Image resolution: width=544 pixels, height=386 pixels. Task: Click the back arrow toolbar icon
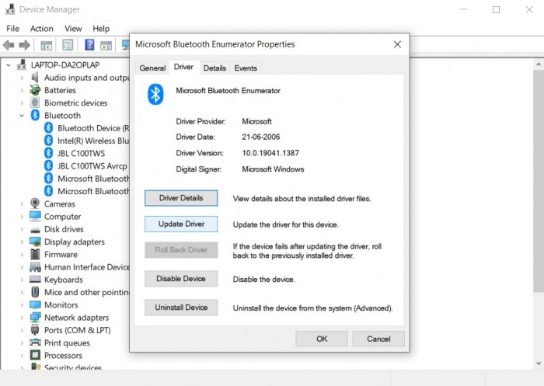[x=9, y=45]
